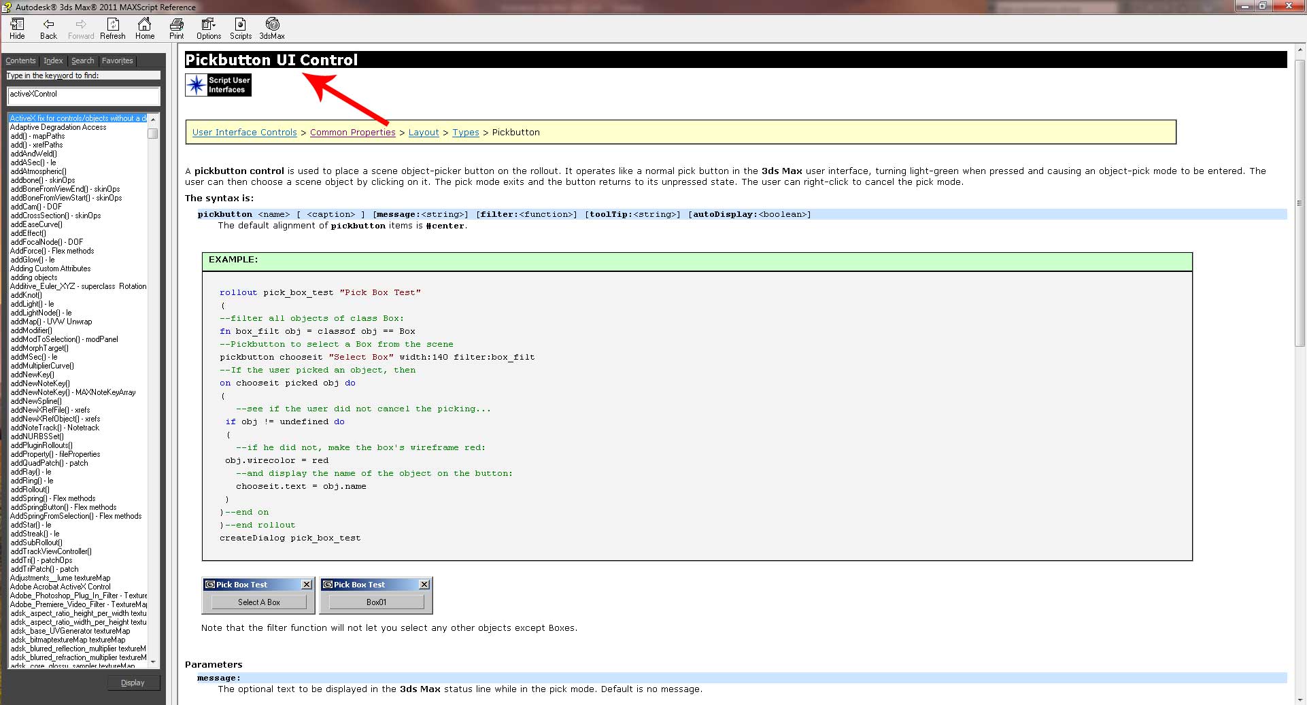Click the Script User Interfaces icon
The image size is (1307, 705).
[x=218, y=85]
